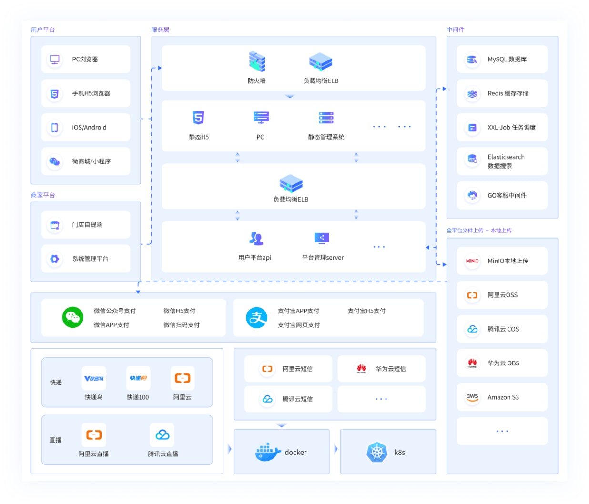Click the GO客服中间件 card
Screen dimensions: 589x504
(502, 195)
